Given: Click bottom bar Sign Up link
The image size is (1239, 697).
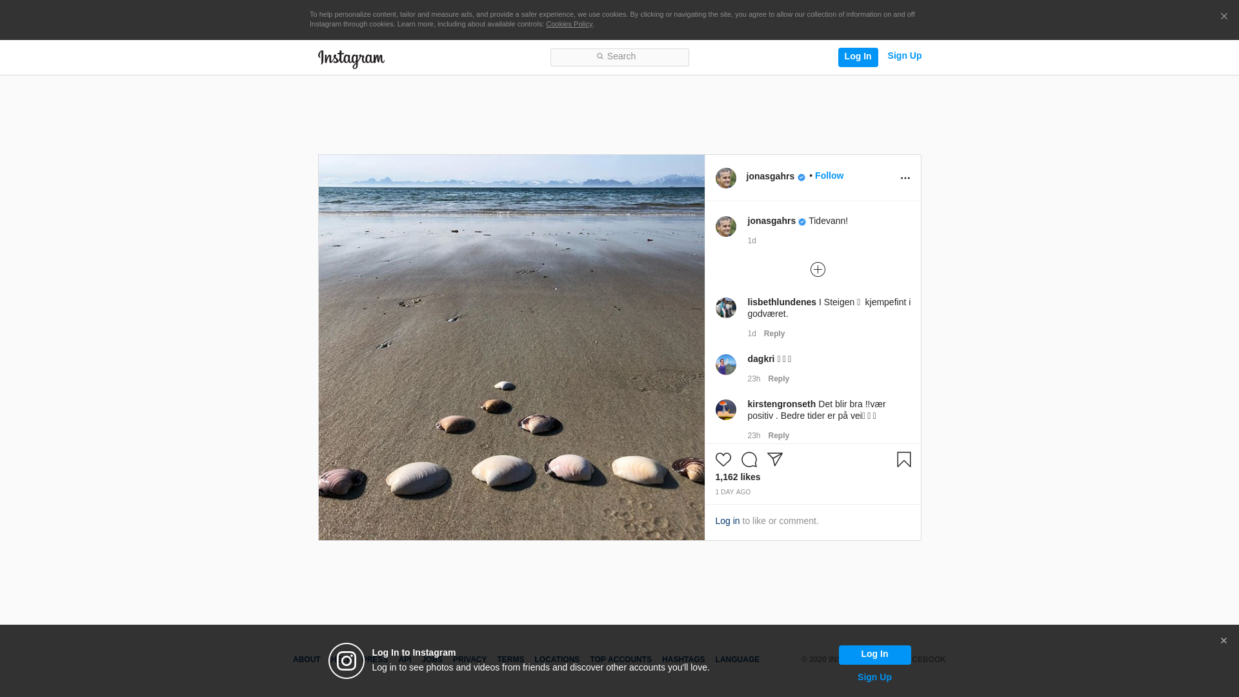Looking at the screenshot, I should click(875, 677).
